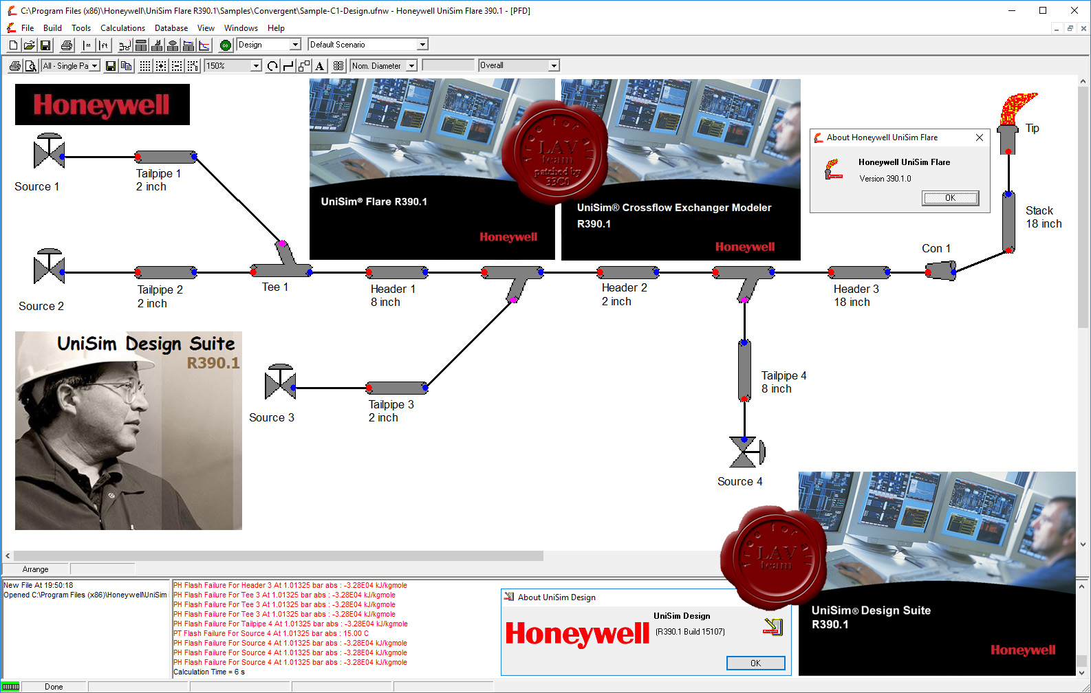Click the PFD horizontal scrollbar left arrow
Viewport: 1091px width, 693px height.
point(8,555)
